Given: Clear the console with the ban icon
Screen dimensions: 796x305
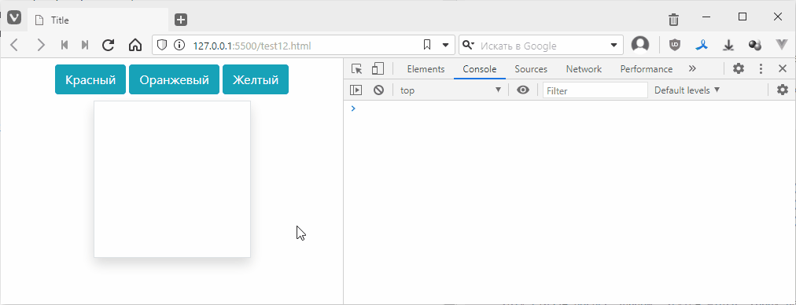Looking at the screenshot, I should (378, 90).
